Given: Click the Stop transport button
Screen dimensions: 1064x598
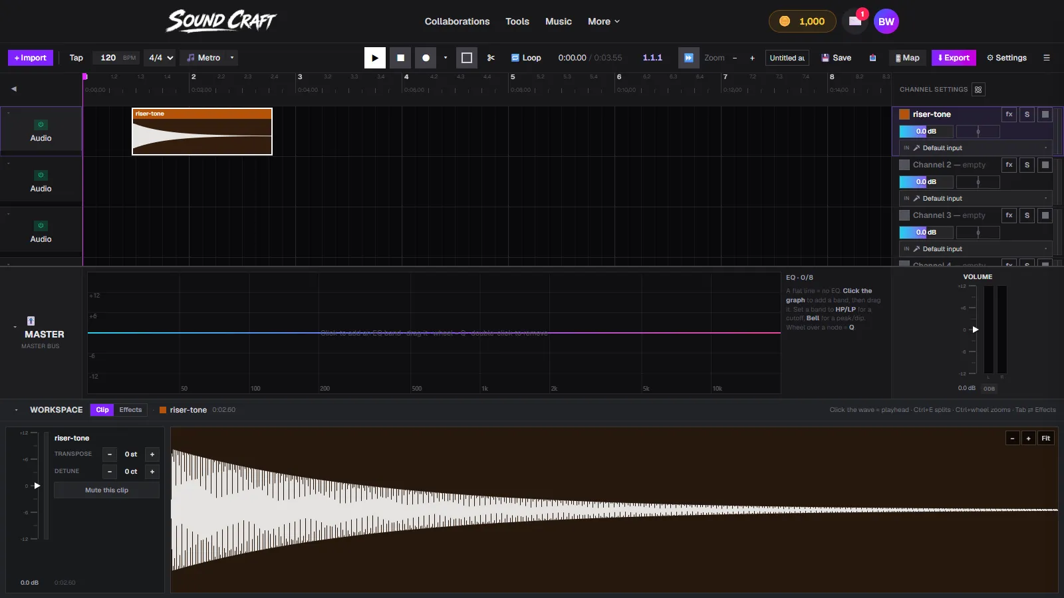Looking at the screenshot, I should coord(400,58).
